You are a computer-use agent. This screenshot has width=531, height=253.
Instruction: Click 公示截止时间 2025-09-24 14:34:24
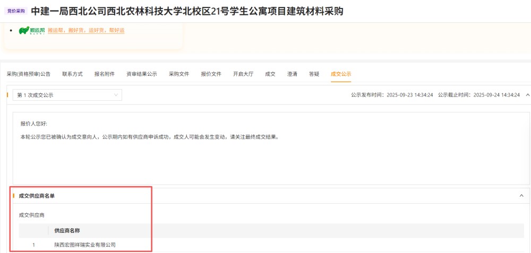point(479,95)
